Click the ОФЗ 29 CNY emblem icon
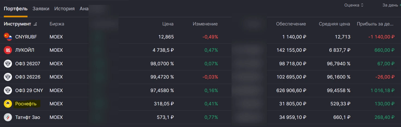 8,90
